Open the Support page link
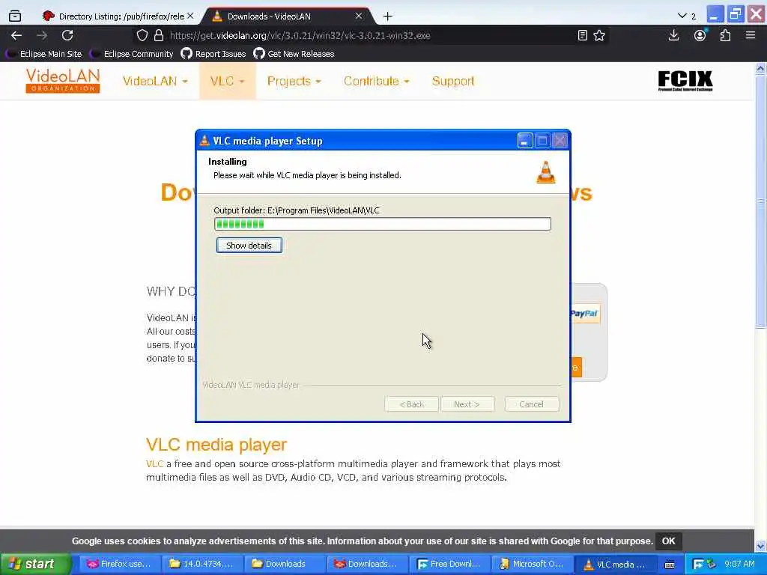 (x=453, y=81)
